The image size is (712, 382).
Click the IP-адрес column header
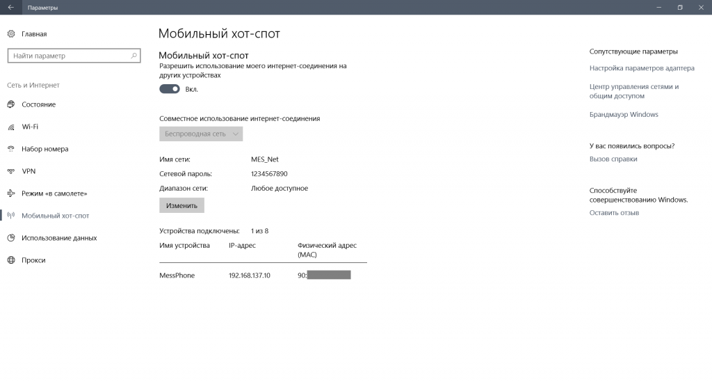click(x=242, y=246)
